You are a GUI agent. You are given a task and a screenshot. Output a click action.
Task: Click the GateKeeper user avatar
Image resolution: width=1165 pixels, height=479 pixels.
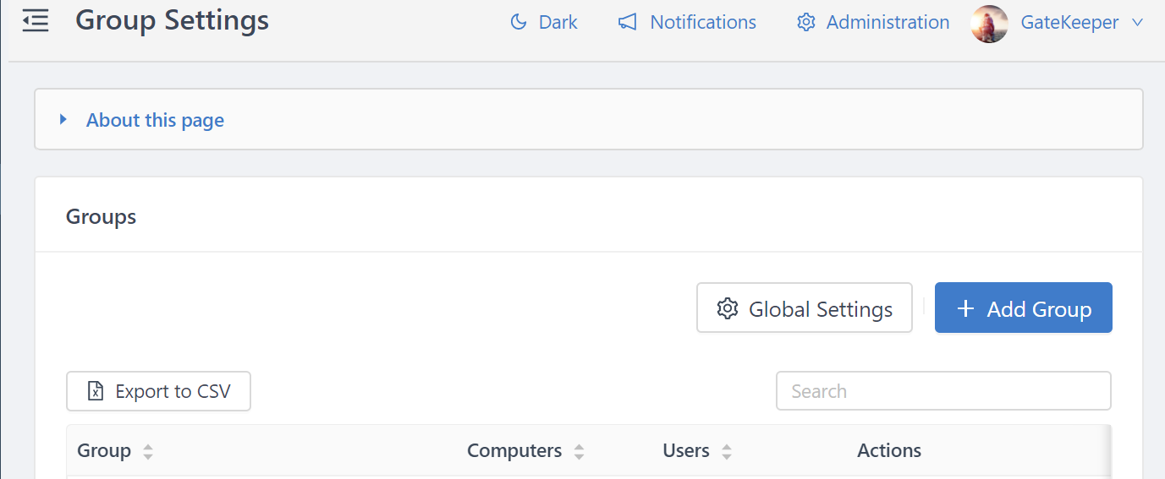pos(989,24)
